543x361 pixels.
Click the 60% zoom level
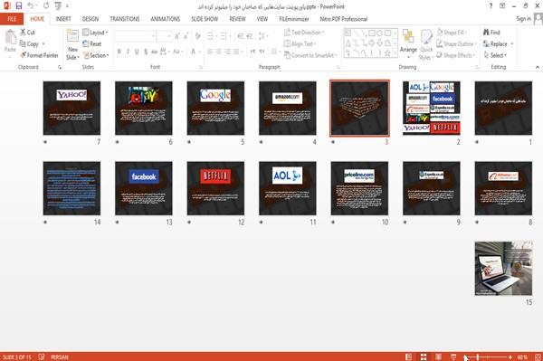(522, 356)
